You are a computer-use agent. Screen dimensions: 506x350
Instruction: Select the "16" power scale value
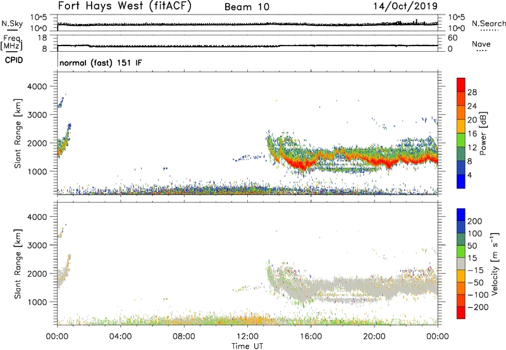[472, 134]
